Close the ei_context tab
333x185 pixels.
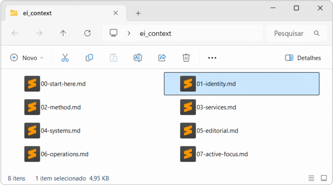tap(116, 13)
